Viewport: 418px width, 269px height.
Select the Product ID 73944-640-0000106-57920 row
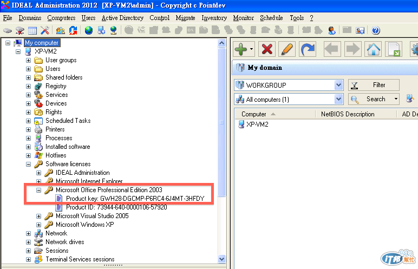pyautogui.click(x=116, y=207)
